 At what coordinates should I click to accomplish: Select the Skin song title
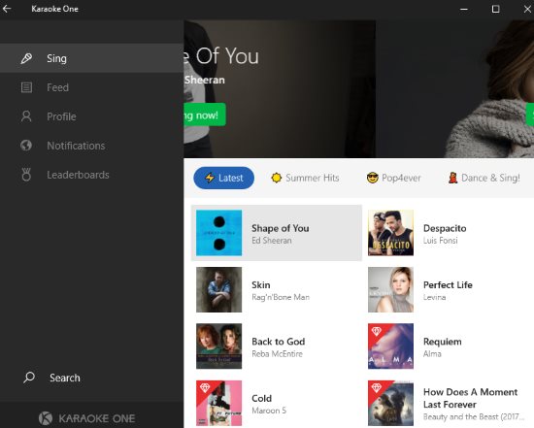click(x=261, y=284)
